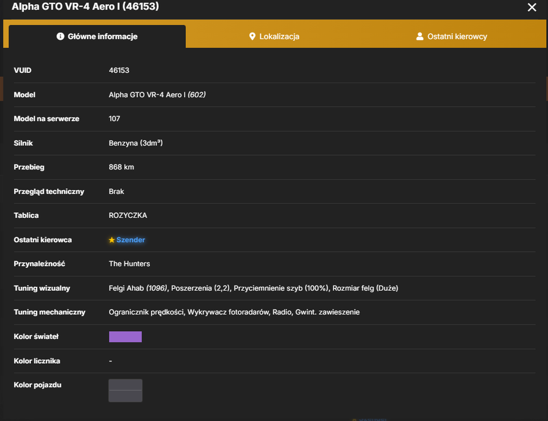The width and height of the screenshot is (548, 421).
Task: Click the Gwint. zawieszenie tuning entry
Action: (x=327, y=312)
